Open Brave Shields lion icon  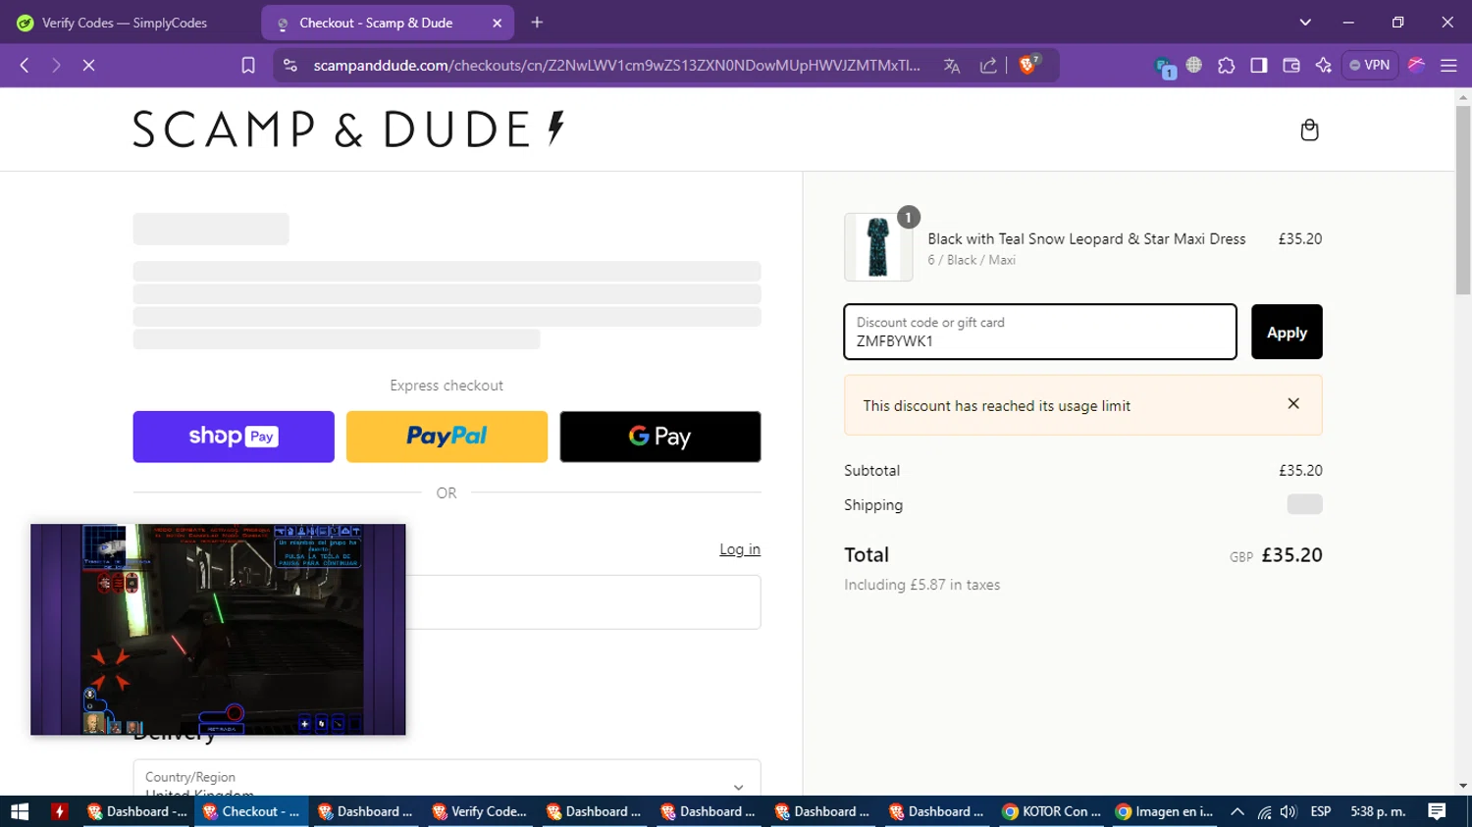[x=1028, y=65]
